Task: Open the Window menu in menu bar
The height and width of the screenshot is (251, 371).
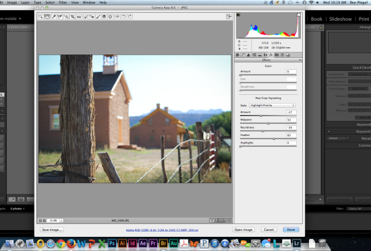Action: [x=89, y=3]
